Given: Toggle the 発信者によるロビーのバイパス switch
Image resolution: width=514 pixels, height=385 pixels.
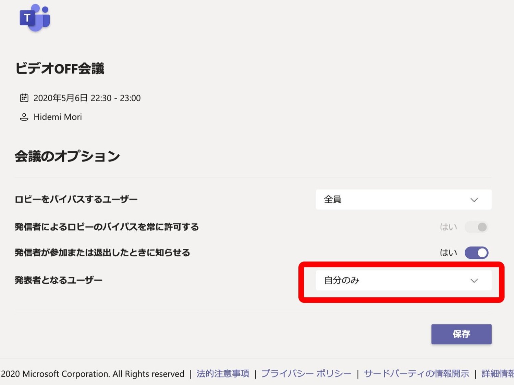Looking at the screenshot, I should point(476,227).
